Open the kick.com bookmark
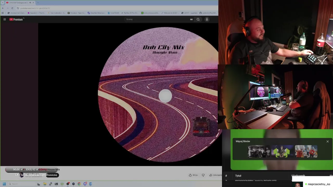Image resolution: width=333 pixels, height=187 pixels. (150, 13)
